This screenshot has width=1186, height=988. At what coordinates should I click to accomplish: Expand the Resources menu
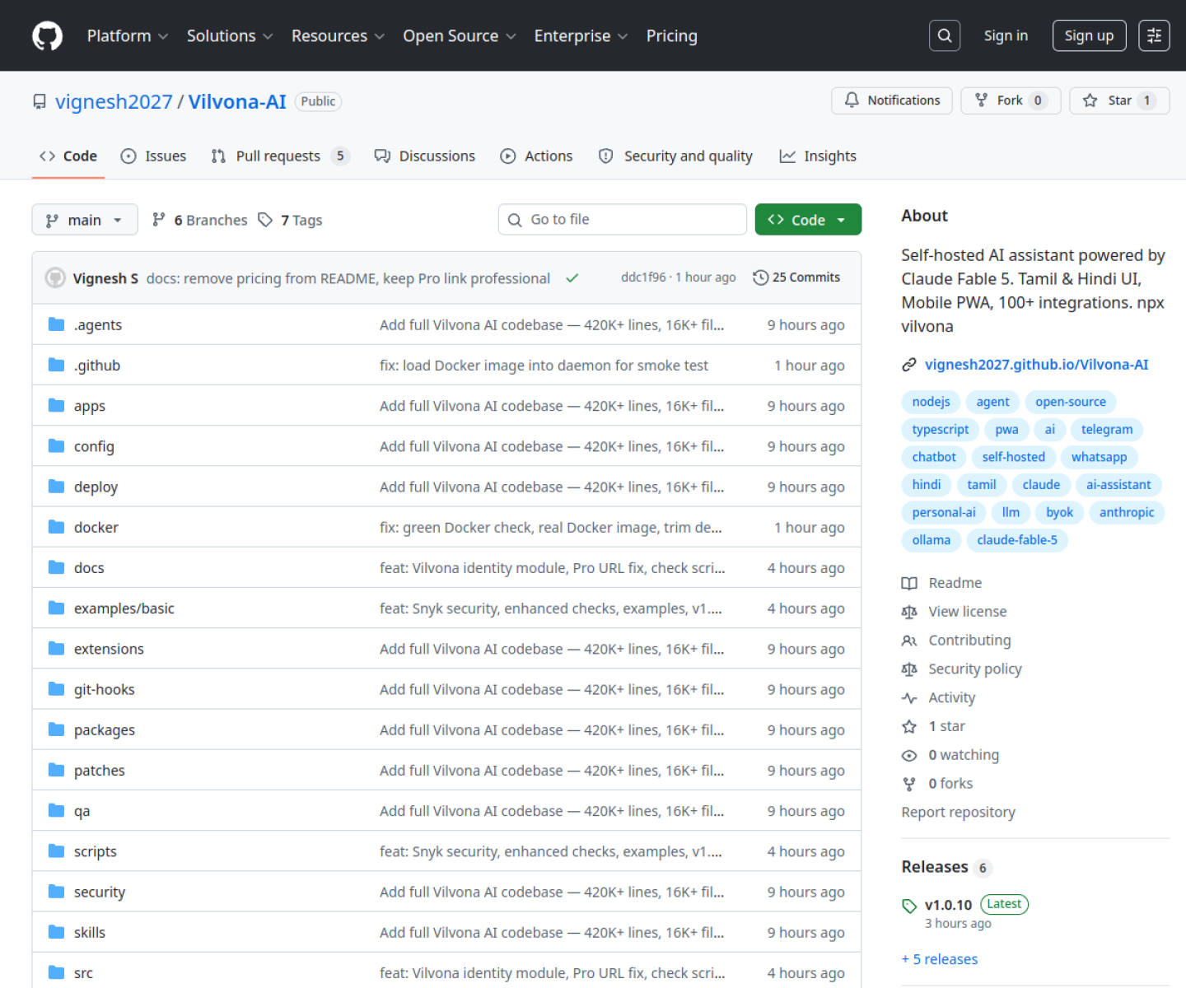coord(338,36)
